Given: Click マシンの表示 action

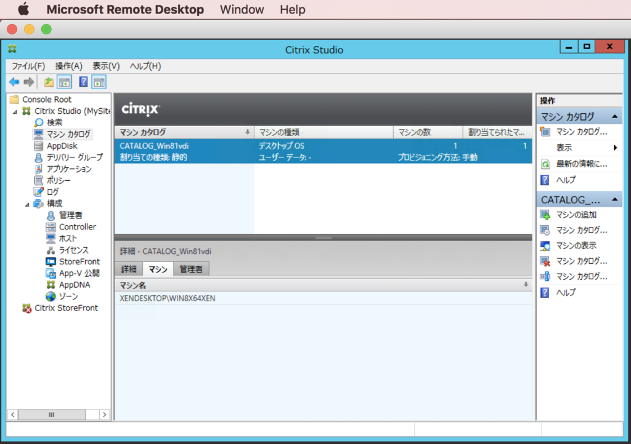Looking at the screenshot, I should (576, 246).
